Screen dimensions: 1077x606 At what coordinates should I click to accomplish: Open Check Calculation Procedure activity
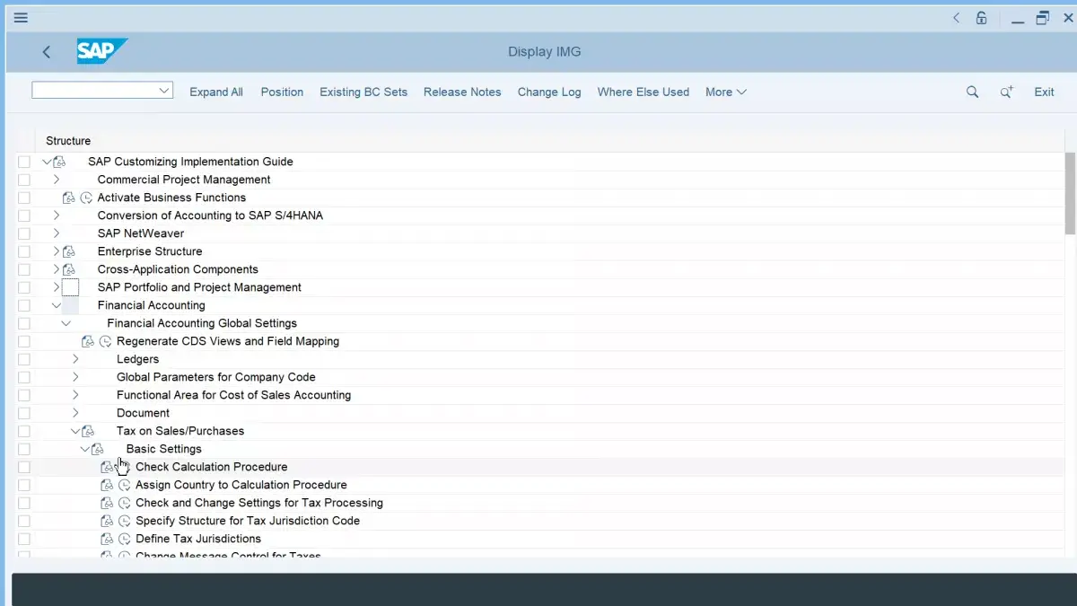pyautogui.click(x=212, y=467)
